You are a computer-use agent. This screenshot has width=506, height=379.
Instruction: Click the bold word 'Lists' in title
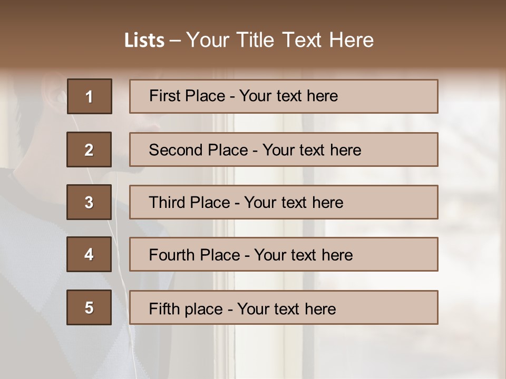(144, 41)
